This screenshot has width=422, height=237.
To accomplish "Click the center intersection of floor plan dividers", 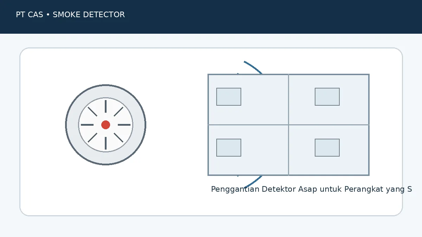I will click(288, 125).
